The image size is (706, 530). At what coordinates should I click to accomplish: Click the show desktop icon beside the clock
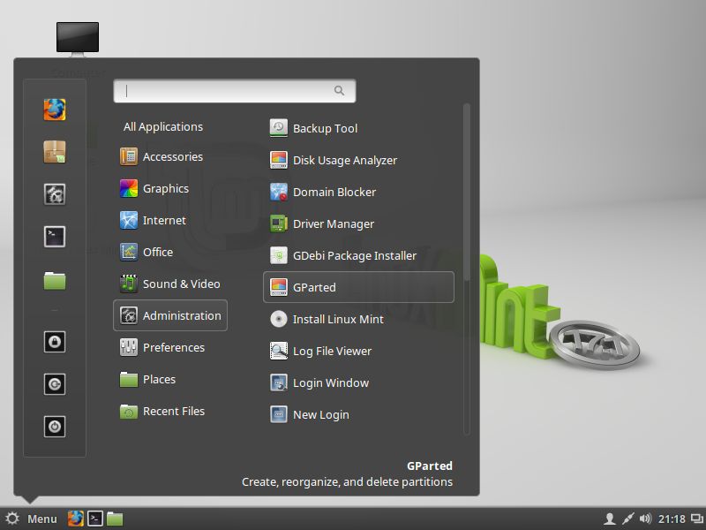[x=697, y=519]
